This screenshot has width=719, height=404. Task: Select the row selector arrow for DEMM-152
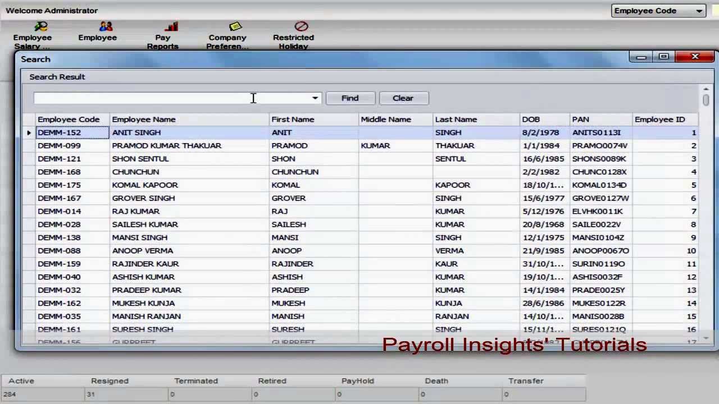click(x=29, y=132)
